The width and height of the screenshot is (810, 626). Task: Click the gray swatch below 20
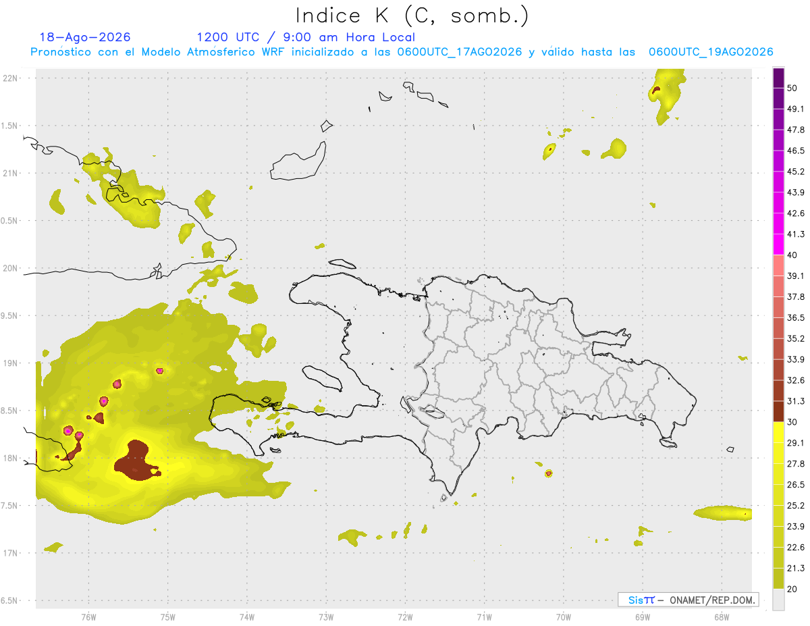778,599
